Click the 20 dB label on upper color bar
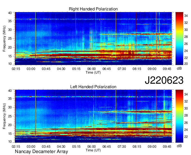191x155 pixels. 186,64
